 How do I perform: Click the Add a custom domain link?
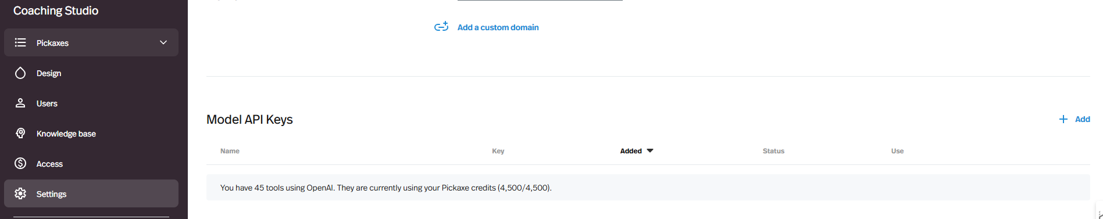[x=498, y=27]
